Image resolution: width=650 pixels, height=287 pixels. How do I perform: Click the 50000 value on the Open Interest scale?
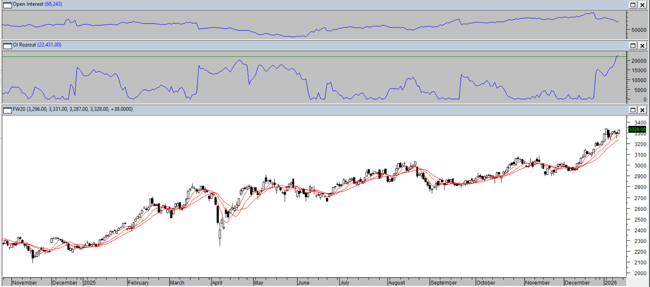click(x=639, y=30)
